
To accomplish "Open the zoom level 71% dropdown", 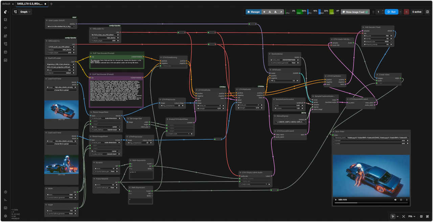I will 411,216.
